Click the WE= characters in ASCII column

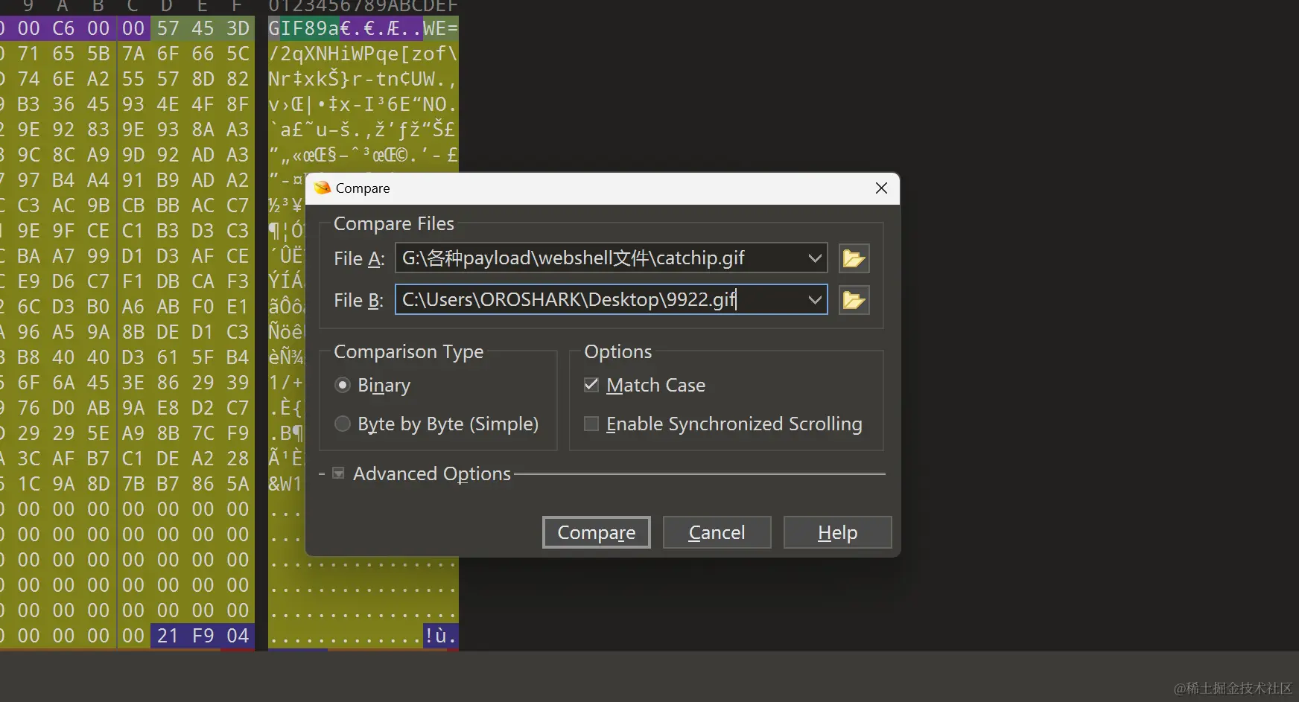click(440, 28)
